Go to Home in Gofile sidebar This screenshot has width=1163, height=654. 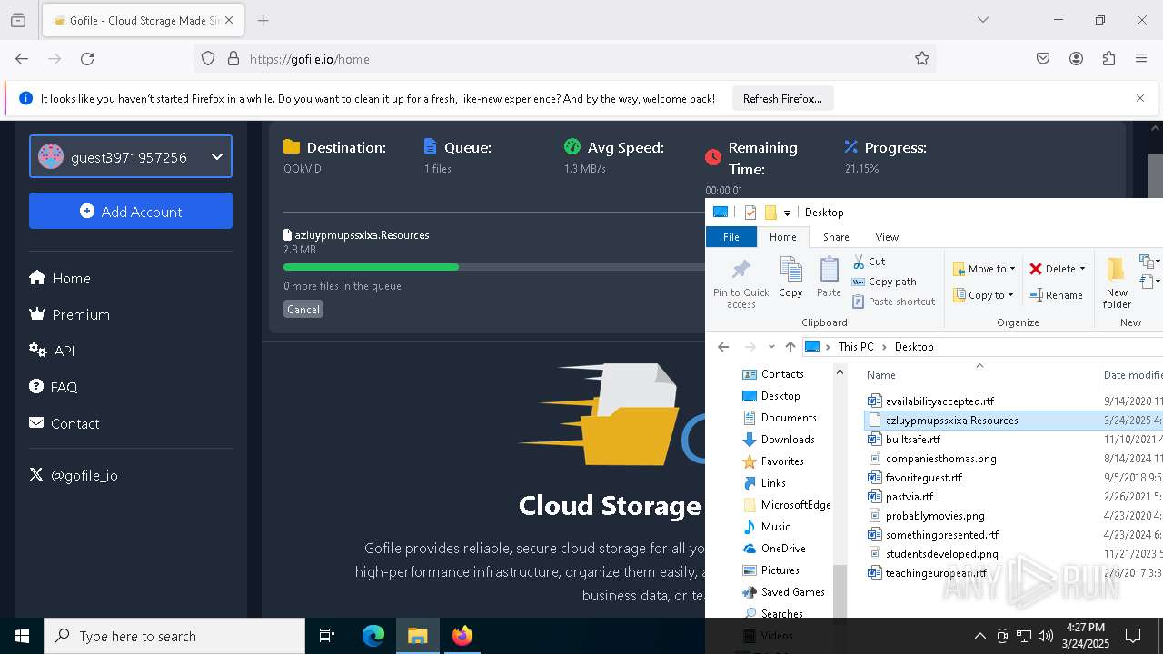point(60,278)
